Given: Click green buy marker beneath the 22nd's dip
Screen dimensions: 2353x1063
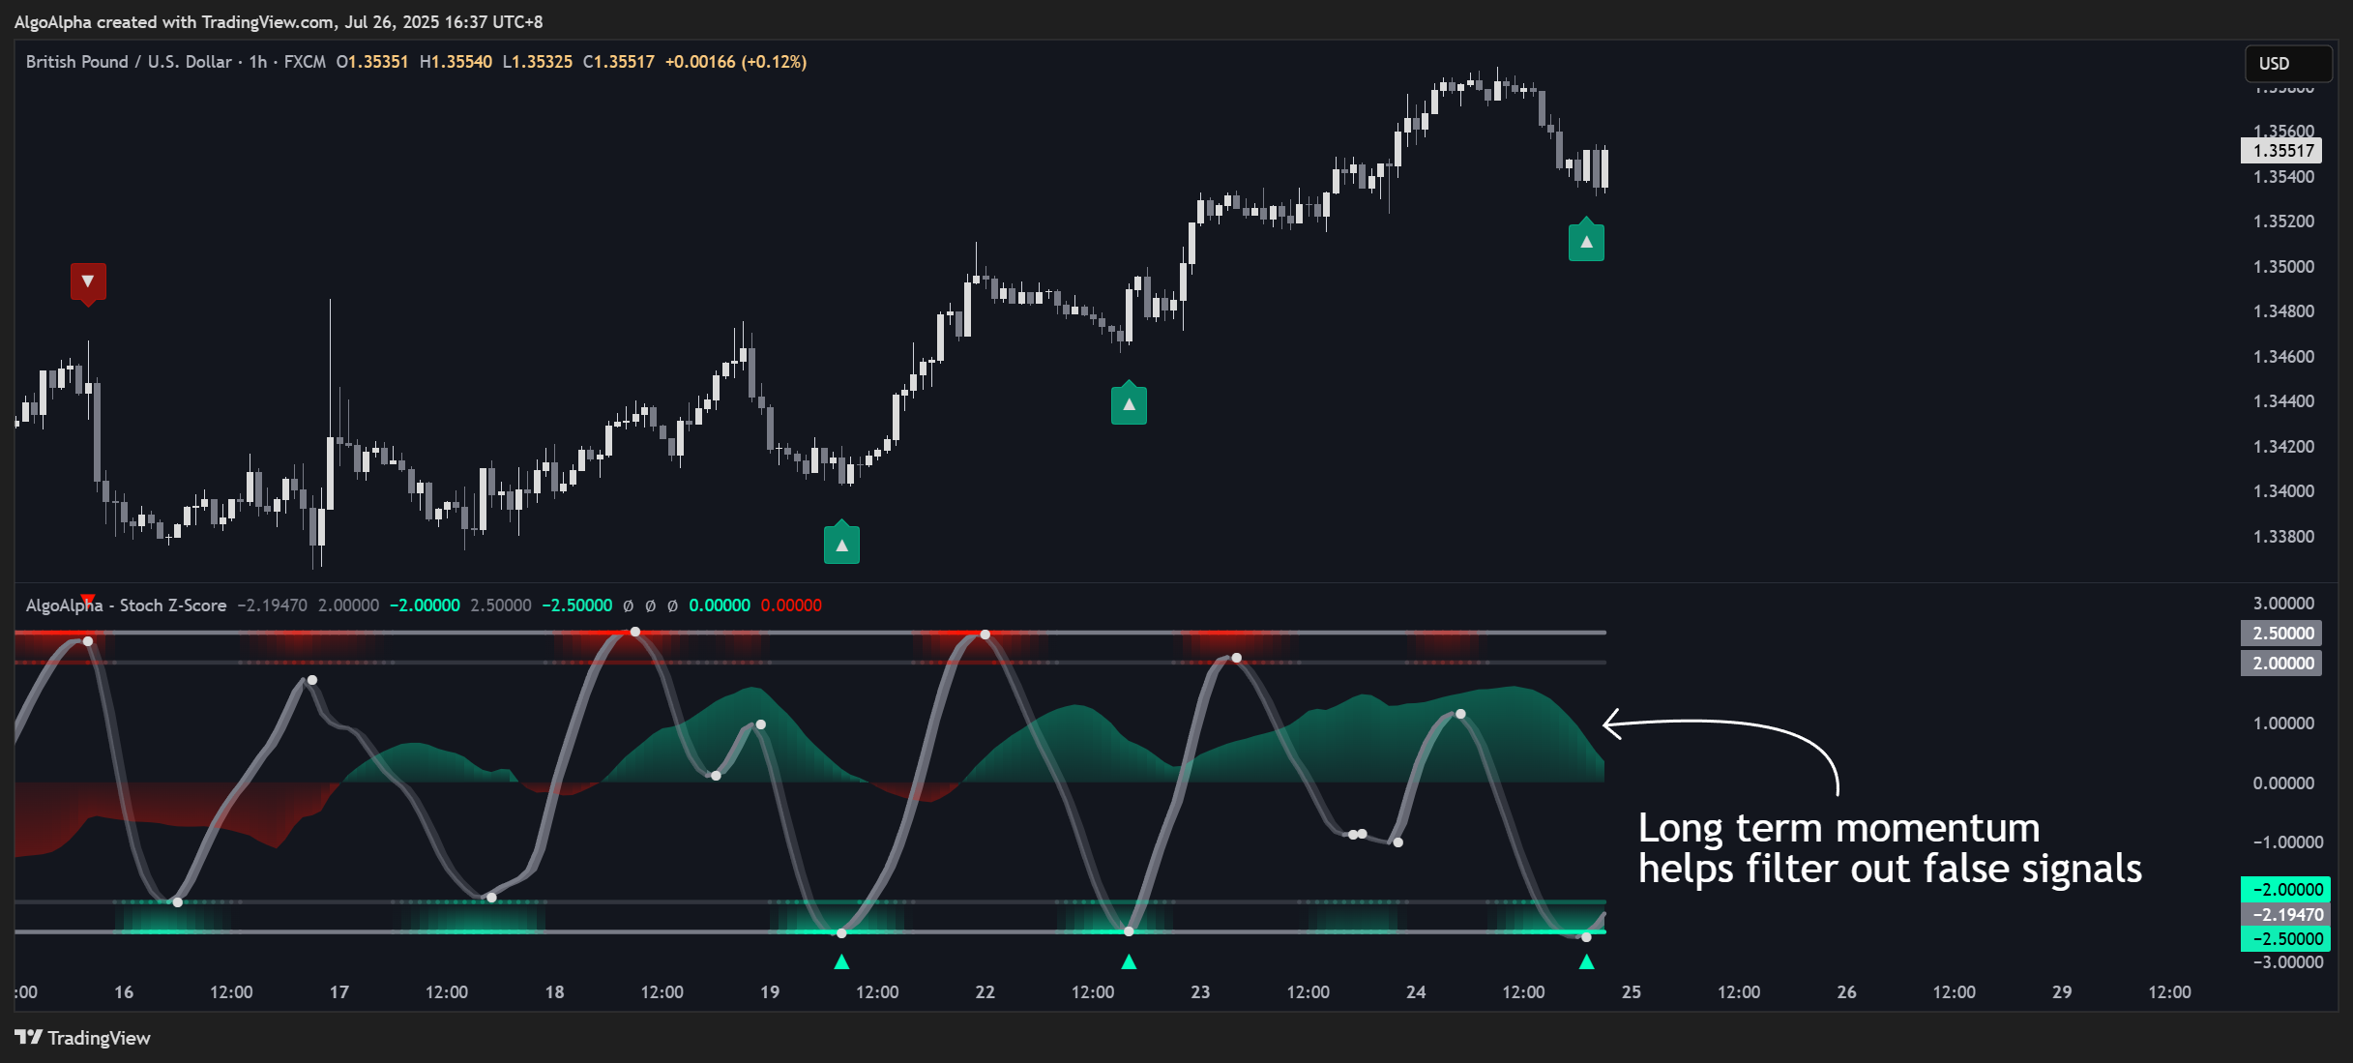Looking at the screenshot, I should [x=1129, y=405].
